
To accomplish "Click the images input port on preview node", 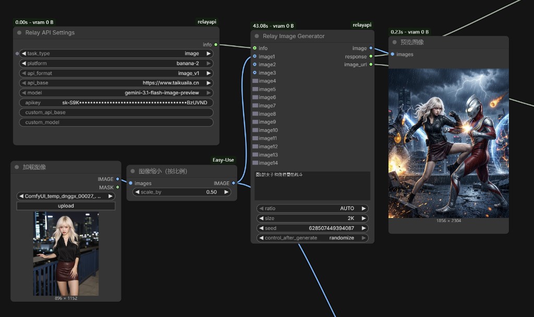I will coord(393,54).
